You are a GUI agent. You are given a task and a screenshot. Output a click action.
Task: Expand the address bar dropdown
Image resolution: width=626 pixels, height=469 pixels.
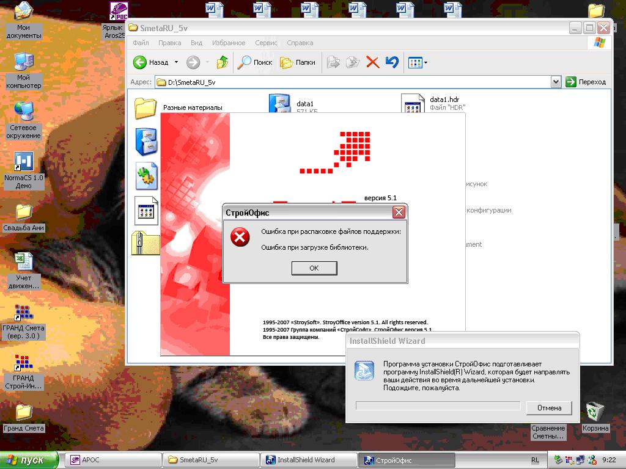pyautogui.click(x=556, y=82)
